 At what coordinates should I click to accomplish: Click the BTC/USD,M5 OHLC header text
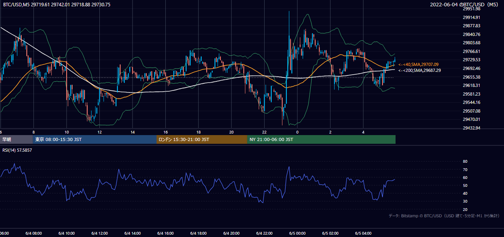56,5
